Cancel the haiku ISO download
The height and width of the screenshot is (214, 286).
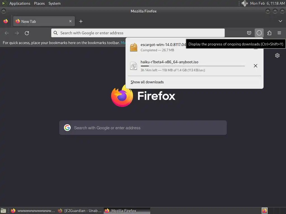255,66
